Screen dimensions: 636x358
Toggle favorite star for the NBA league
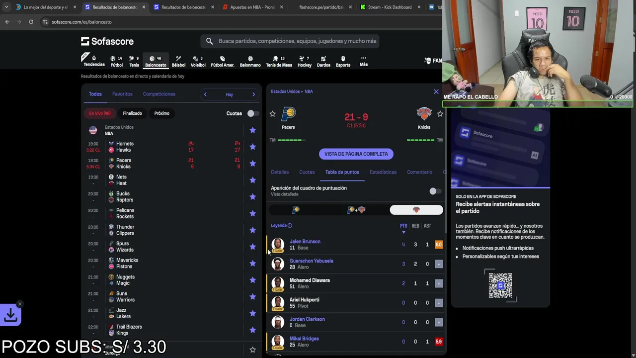tap(252, 130)
